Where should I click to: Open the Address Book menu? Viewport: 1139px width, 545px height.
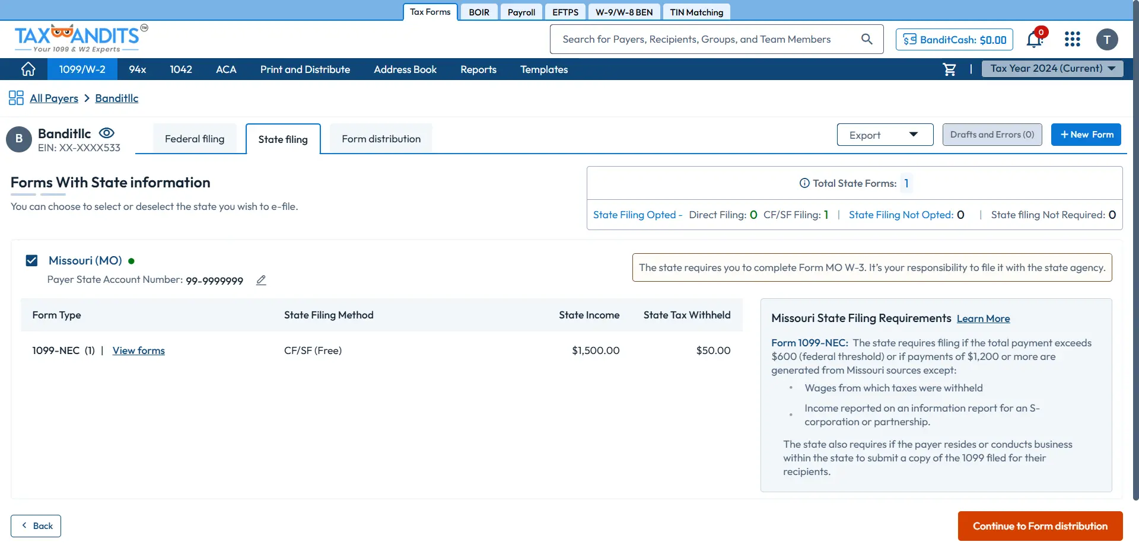[405, 69]
